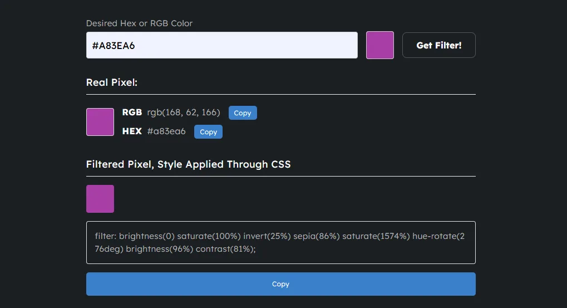Click the Get Filter! button
Image resolution: width=567 pixels, height=308 pixels.
tap(438, 45)
